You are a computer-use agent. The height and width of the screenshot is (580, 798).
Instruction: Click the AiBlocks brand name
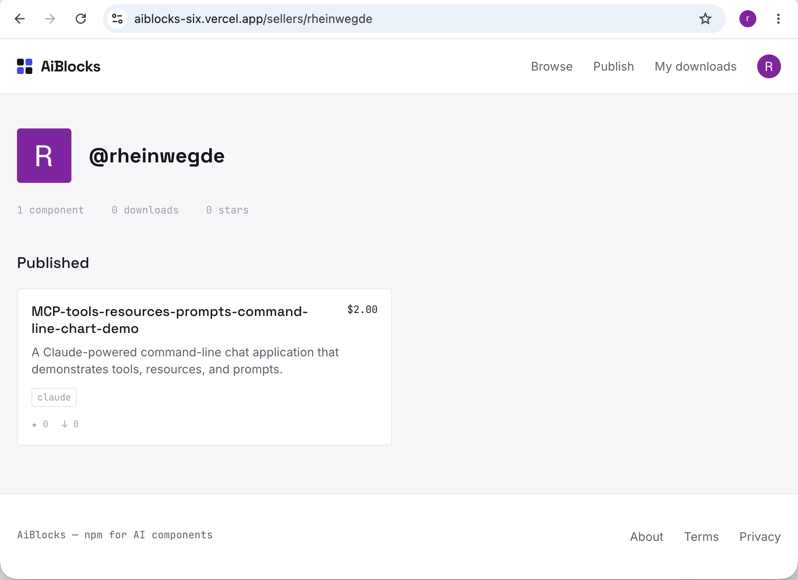71,66
